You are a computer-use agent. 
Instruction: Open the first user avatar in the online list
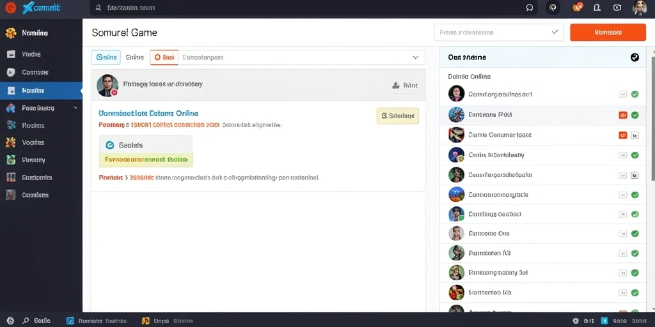456,93
